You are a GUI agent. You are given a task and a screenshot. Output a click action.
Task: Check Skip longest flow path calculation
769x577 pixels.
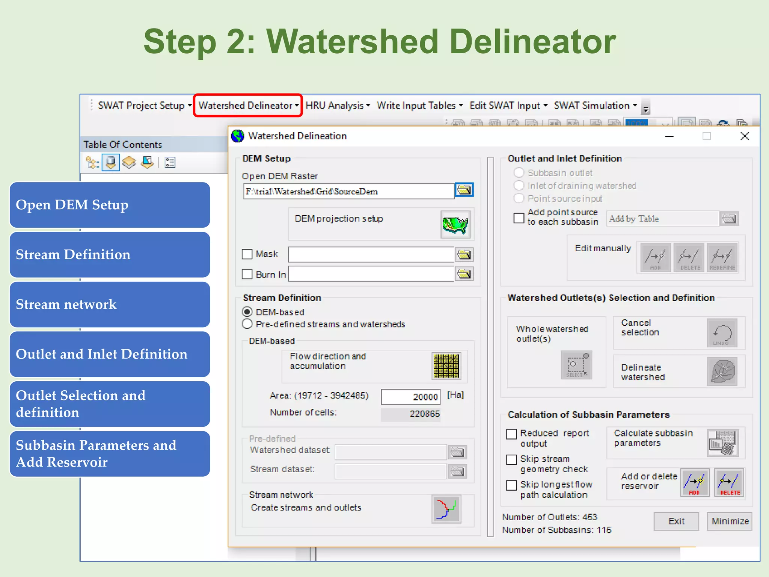511,485
